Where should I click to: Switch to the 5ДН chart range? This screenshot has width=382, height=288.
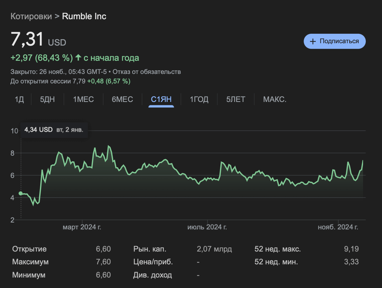pos(47,100)
